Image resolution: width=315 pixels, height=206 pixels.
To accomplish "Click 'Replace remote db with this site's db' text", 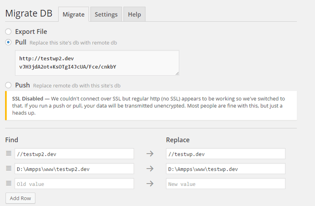I will 77,86.
